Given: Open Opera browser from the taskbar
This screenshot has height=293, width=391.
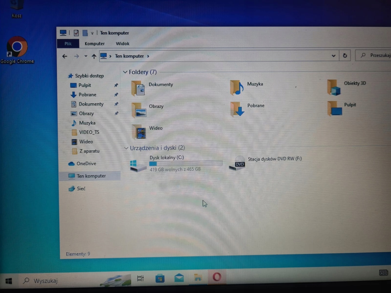Looking at the screenshot, I should pyautogui.click(x=217, y=277).
